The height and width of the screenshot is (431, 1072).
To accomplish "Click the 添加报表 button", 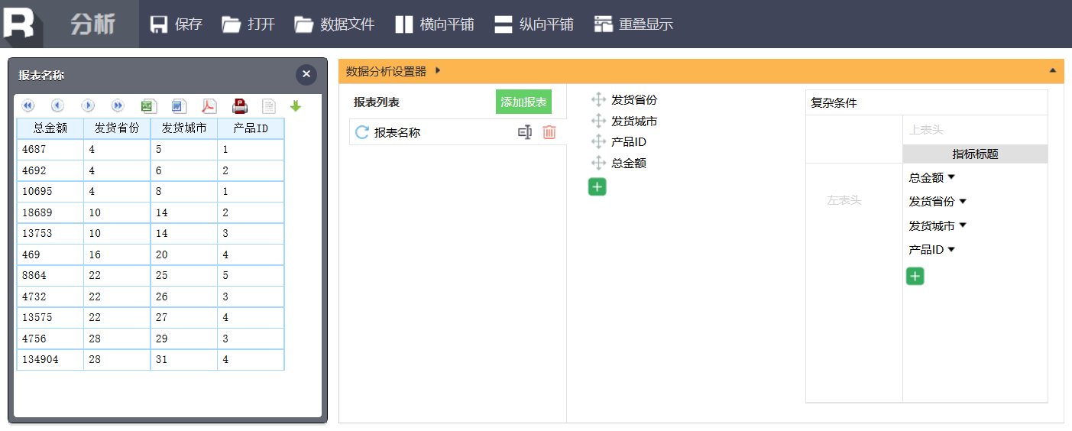I will pos(523,102).
